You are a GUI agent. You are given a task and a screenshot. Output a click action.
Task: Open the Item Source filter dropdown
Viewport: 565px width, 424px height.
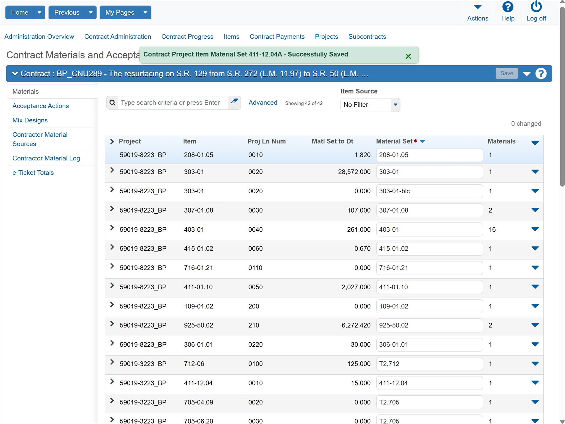(x=395, y=105)
